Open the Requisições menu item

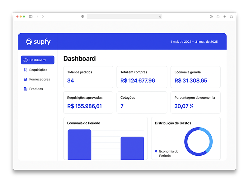38,70
